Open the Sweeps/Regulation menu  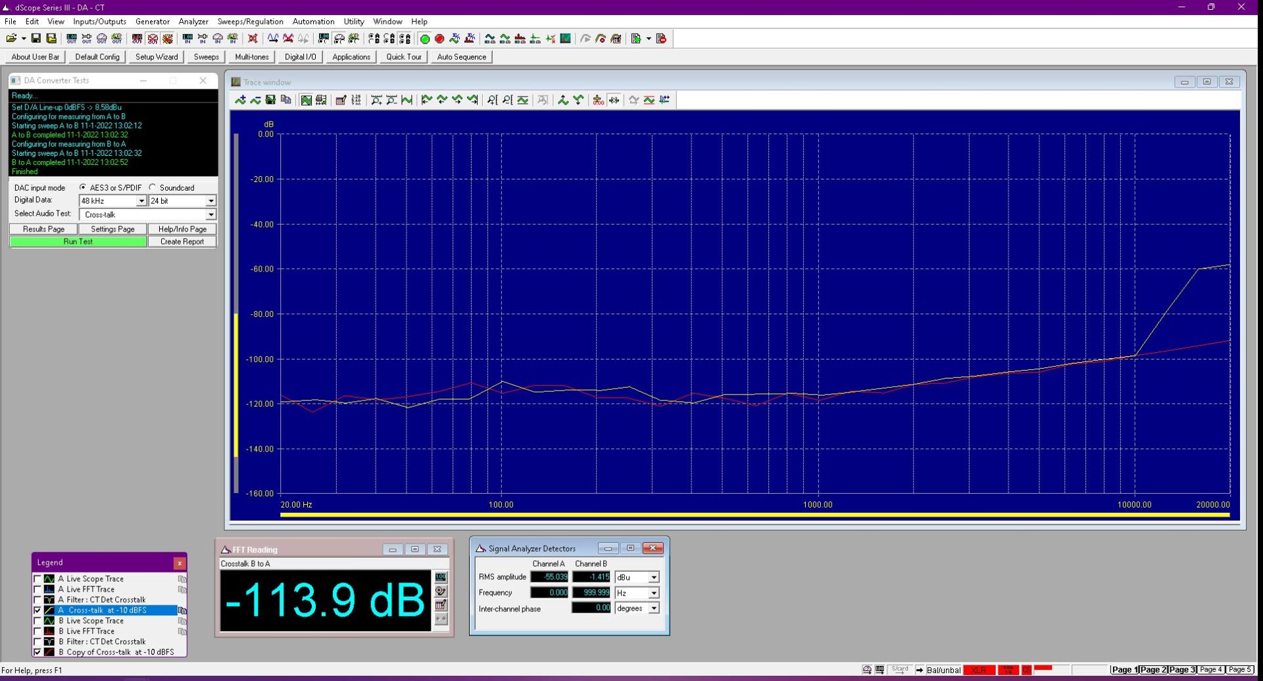coord(250,22)
